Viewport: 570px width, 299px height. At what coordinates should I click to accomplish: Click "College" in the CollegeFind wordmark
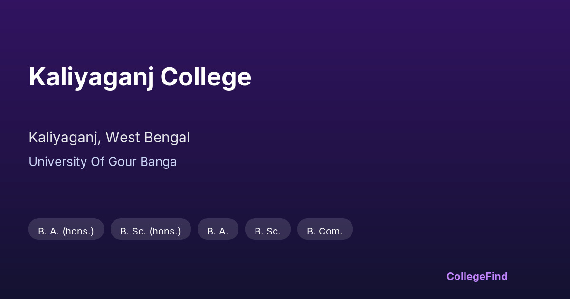coord(465,276)
